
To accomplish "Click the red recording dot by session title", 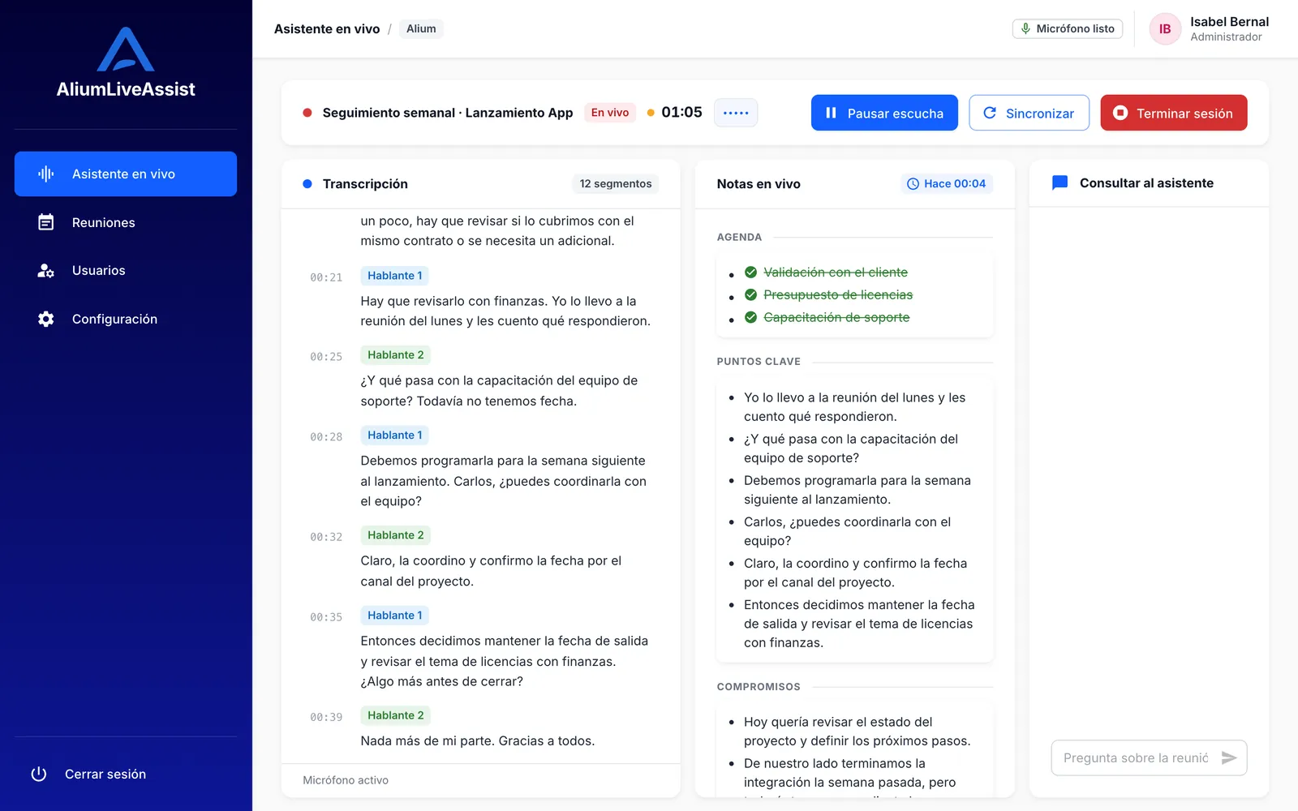I will (x=307, y=113).
